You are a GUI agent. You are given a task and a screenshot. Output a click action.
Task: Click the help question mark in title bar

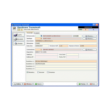point(94,25)
